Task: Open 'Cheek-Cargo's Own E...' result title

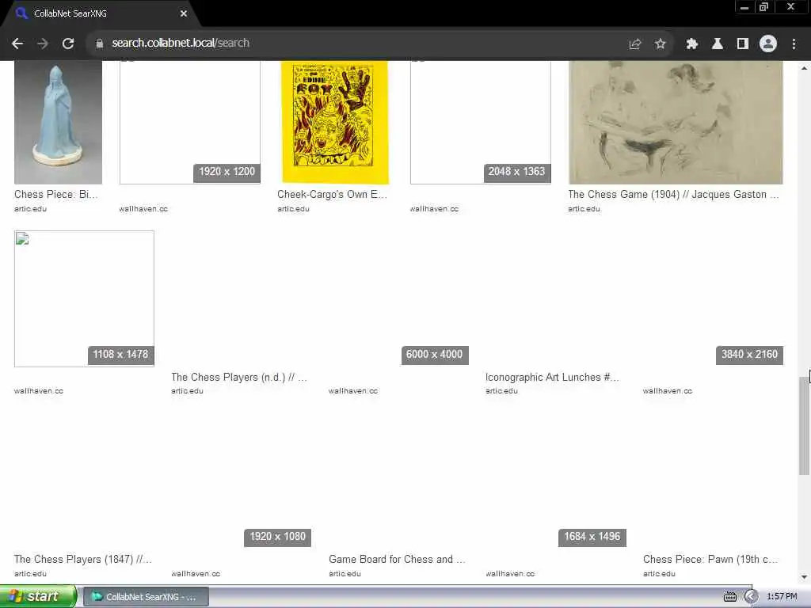Action: pos(332,195)
